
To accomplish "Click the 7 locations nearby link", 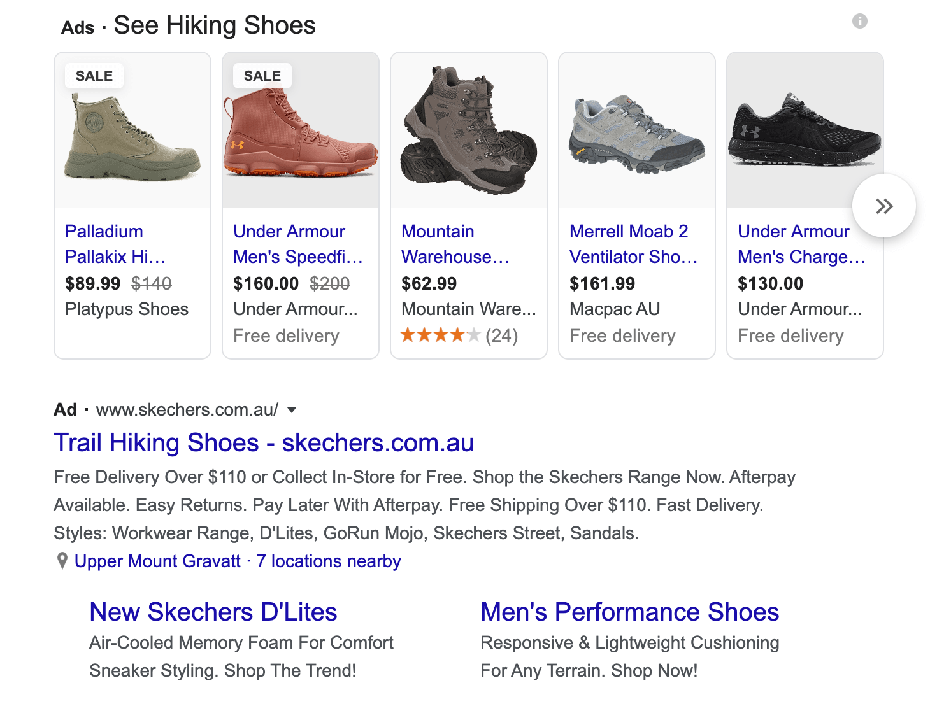I will (x=329, y=561).
